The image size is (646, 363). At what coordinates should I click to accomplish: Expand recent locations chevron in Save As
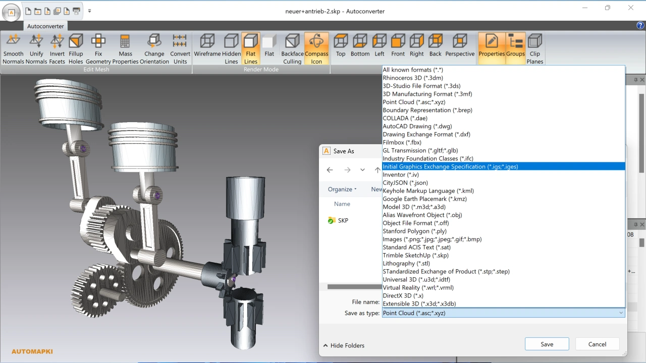pos(362,170)
